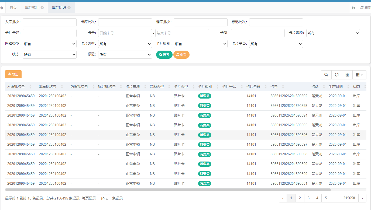The image size is (371, 210).
Task: Sort by 卡片来源 column sort arrows
Action: (x=145, y=87)
